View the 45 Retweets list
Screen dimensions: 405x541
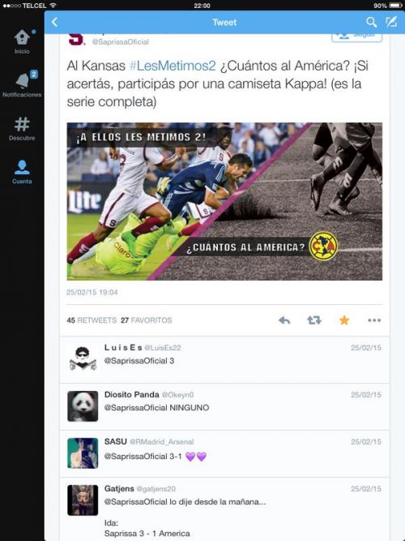[x=92, y=320]
